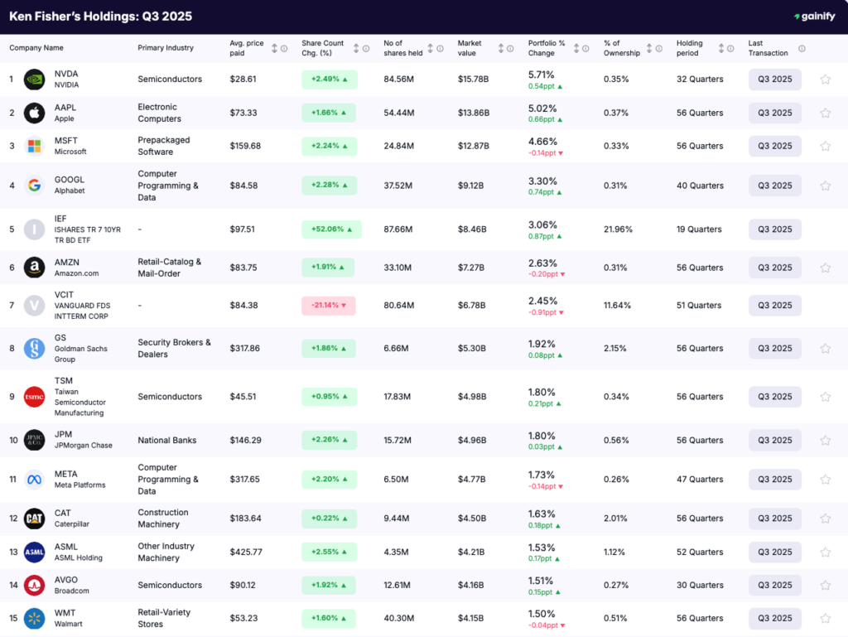The image size is (848, 637).
Task: Click the Microsoft logo icon
Action: (34, 146)
